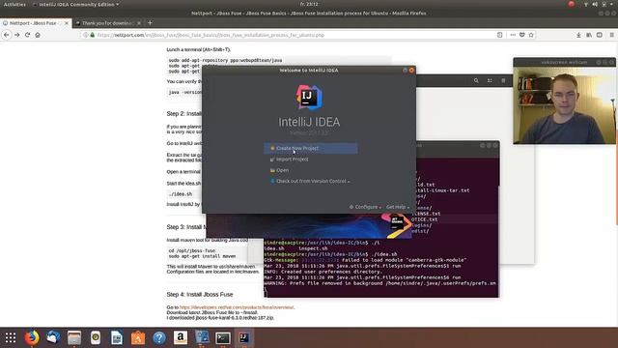Screen dimensions: 618x348
Task: Open IntelliJ IDEA Community Edition app menu
Action: pos(75,4)
